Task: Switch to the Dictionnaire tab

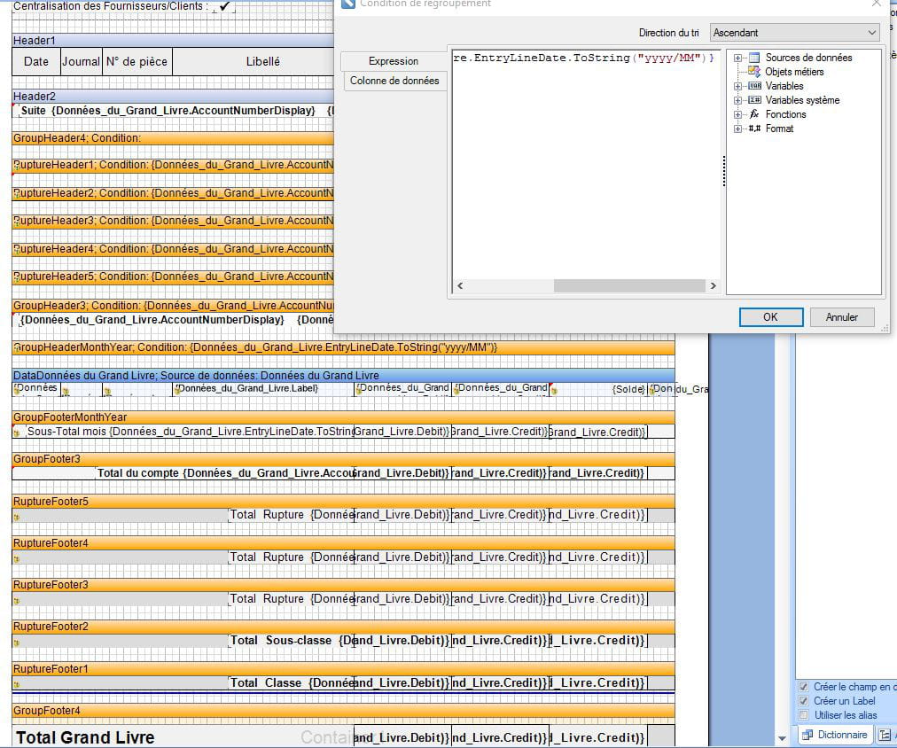Action: tap(835, 735)
